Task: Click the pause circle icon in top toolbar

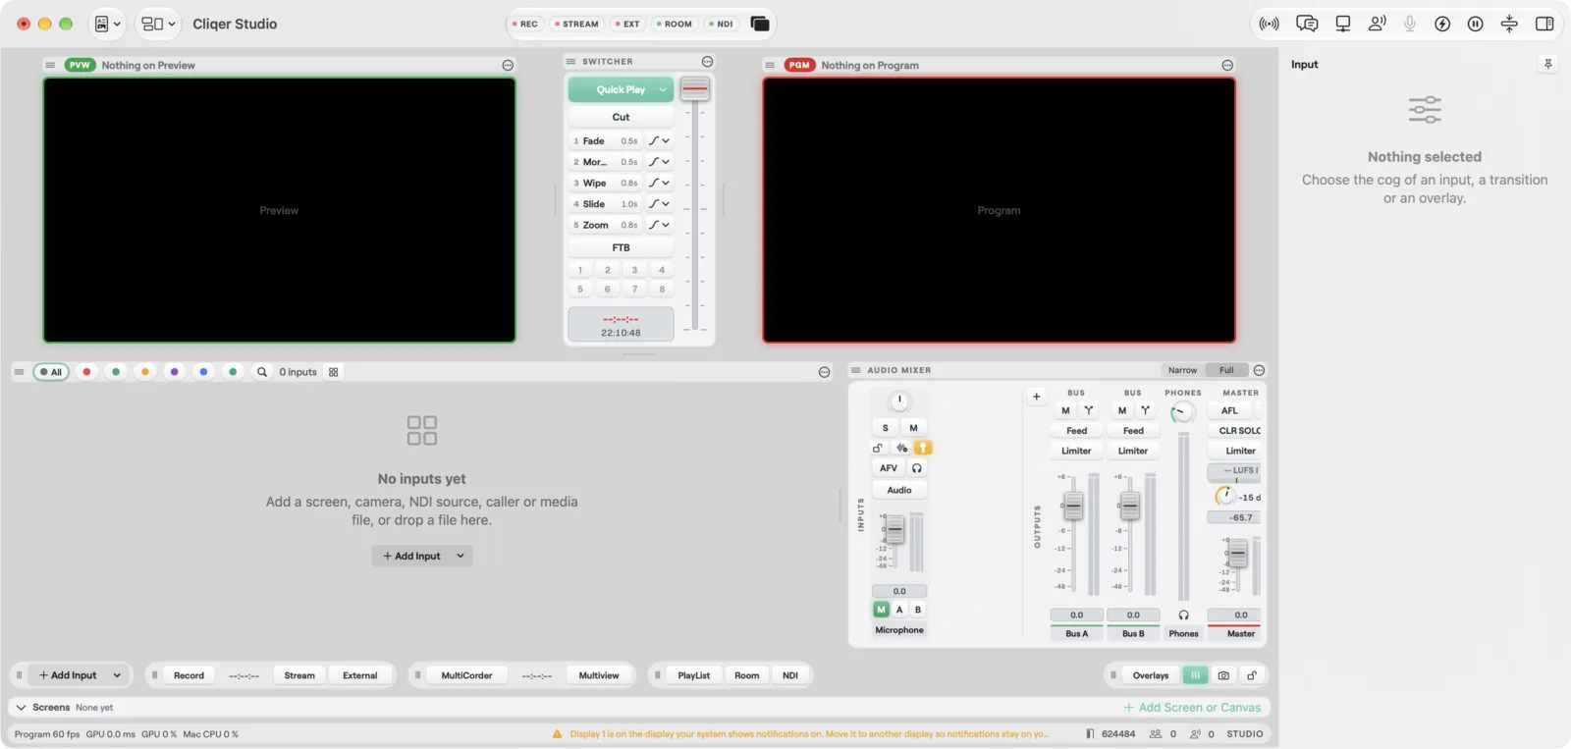Action: point(1475,24)
